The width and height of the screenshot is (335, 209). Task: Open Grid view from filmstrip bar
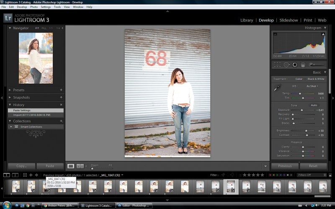click(25, 175)
